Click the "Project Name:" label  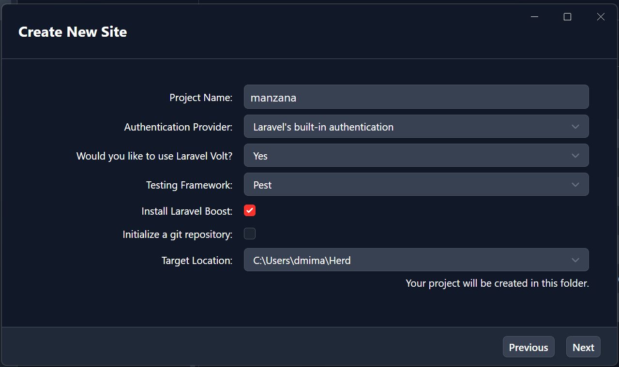click(201, 98)
